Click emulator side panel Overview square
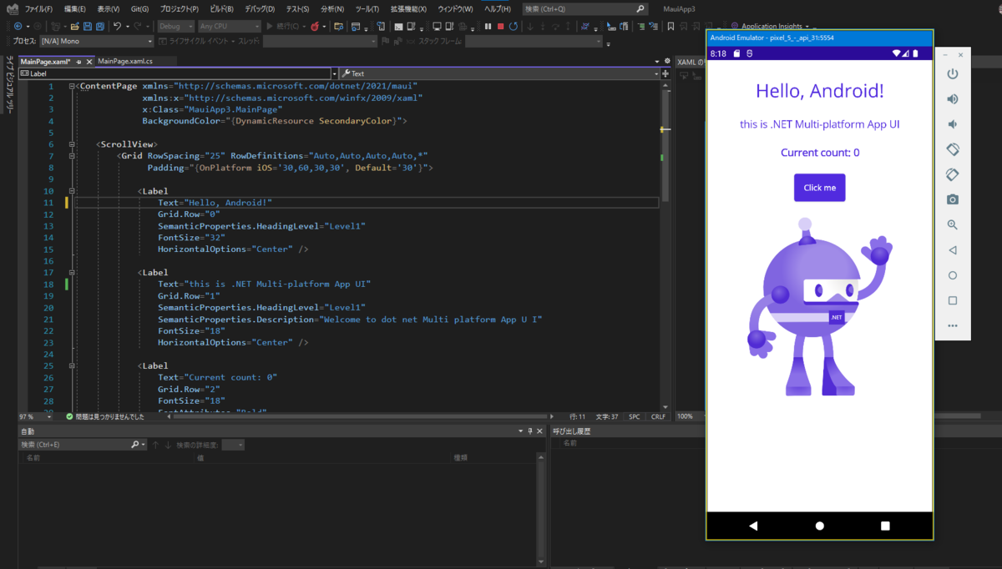This screenshot has width=1002, height=569. tap(952, 300)
